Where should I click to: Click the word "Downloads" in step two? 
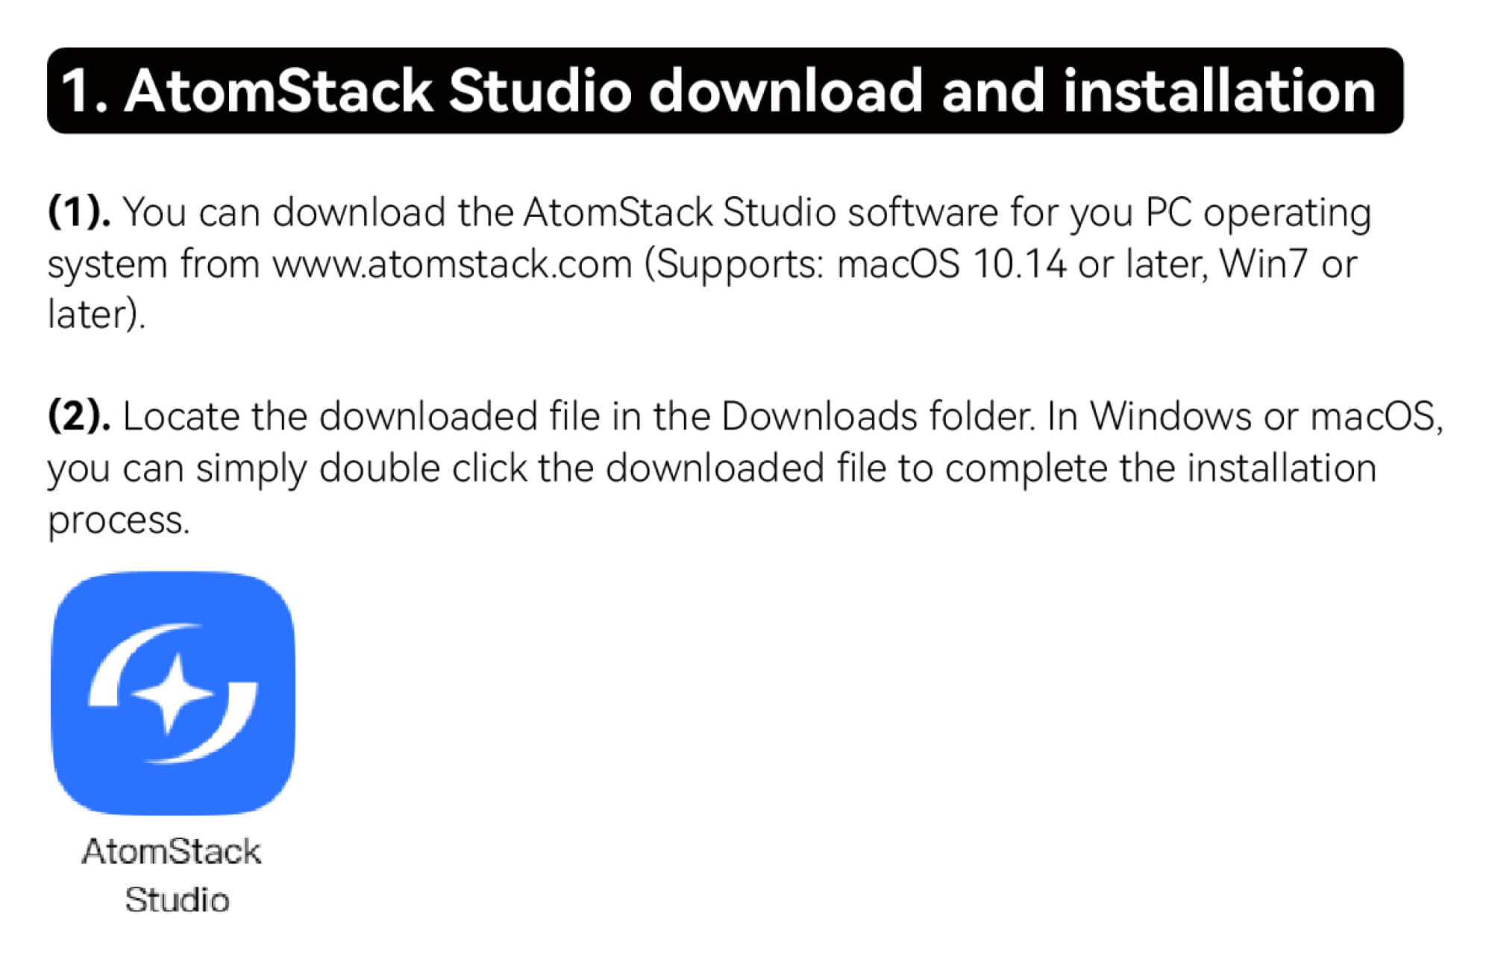pos(819,416)
